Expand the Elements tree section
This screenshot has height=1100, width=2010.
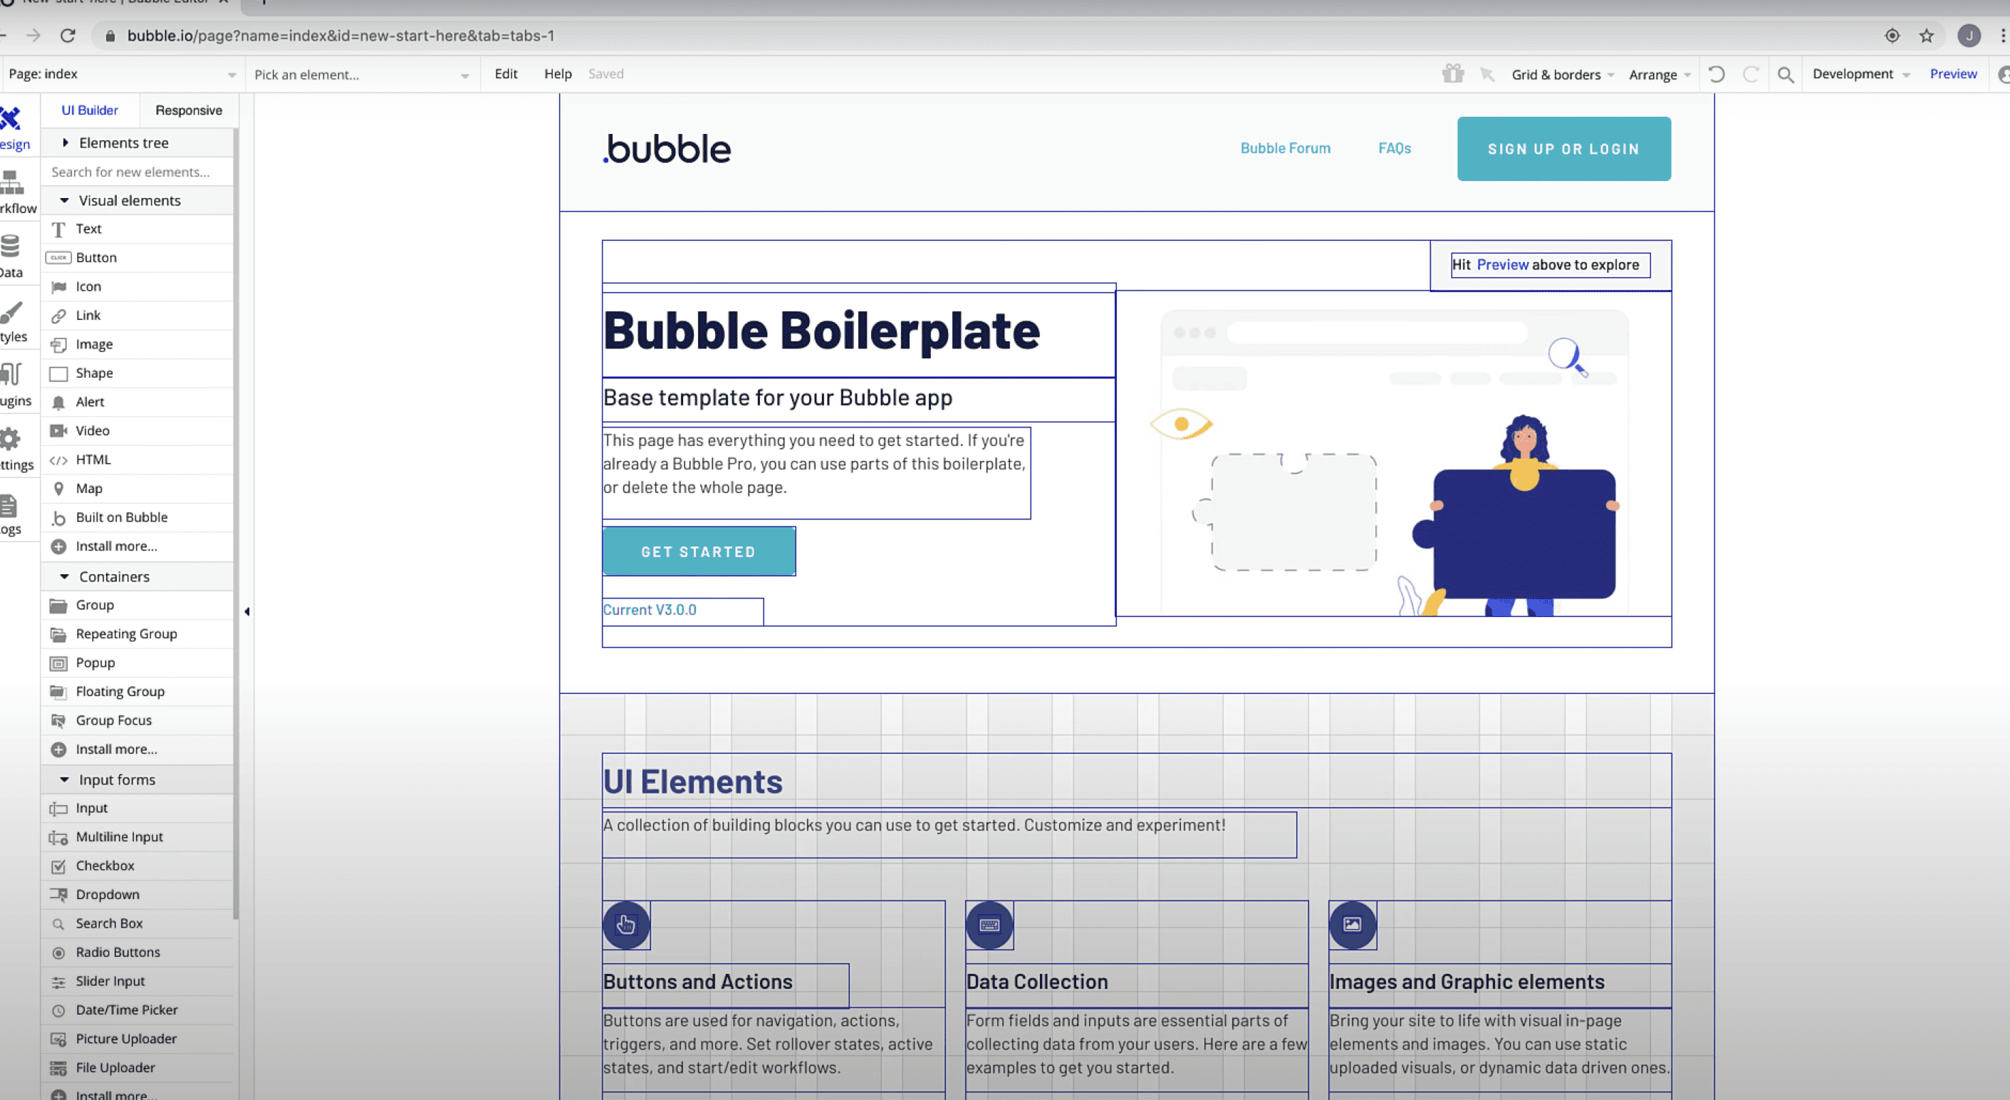click(137, 143)
